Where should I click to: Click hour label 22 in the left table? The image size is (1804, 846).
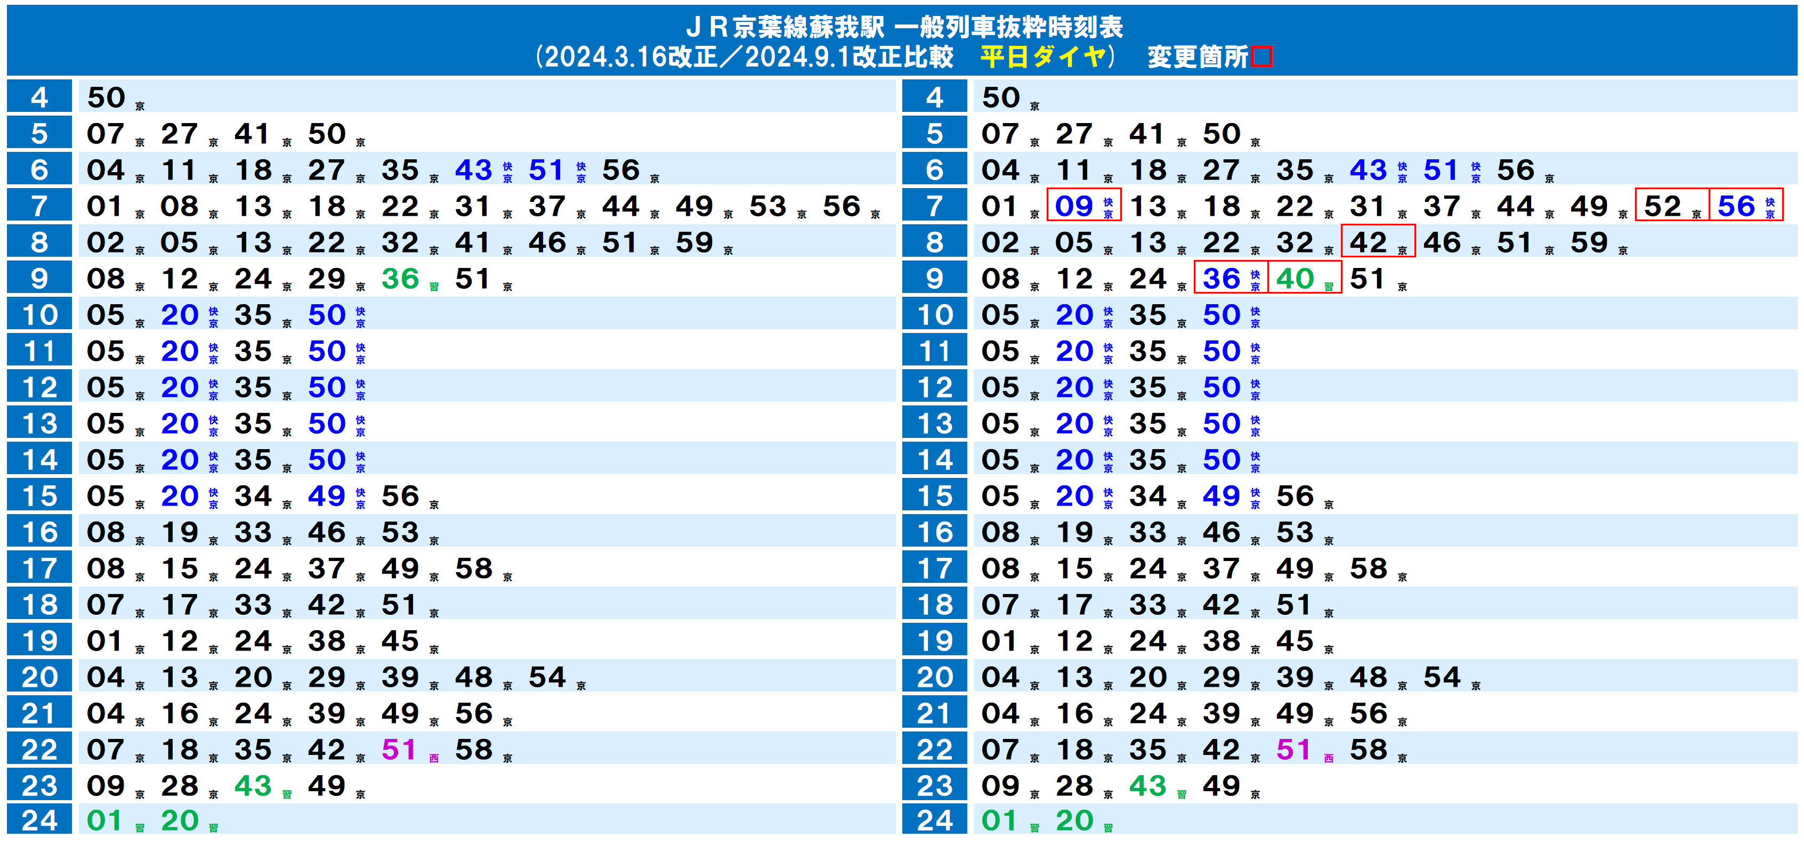[39, 749]
